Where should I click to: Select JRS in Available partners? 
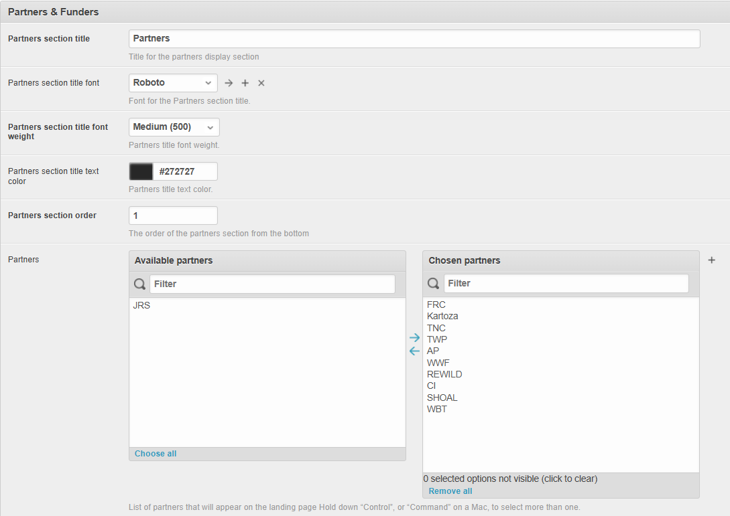[142, 305]
